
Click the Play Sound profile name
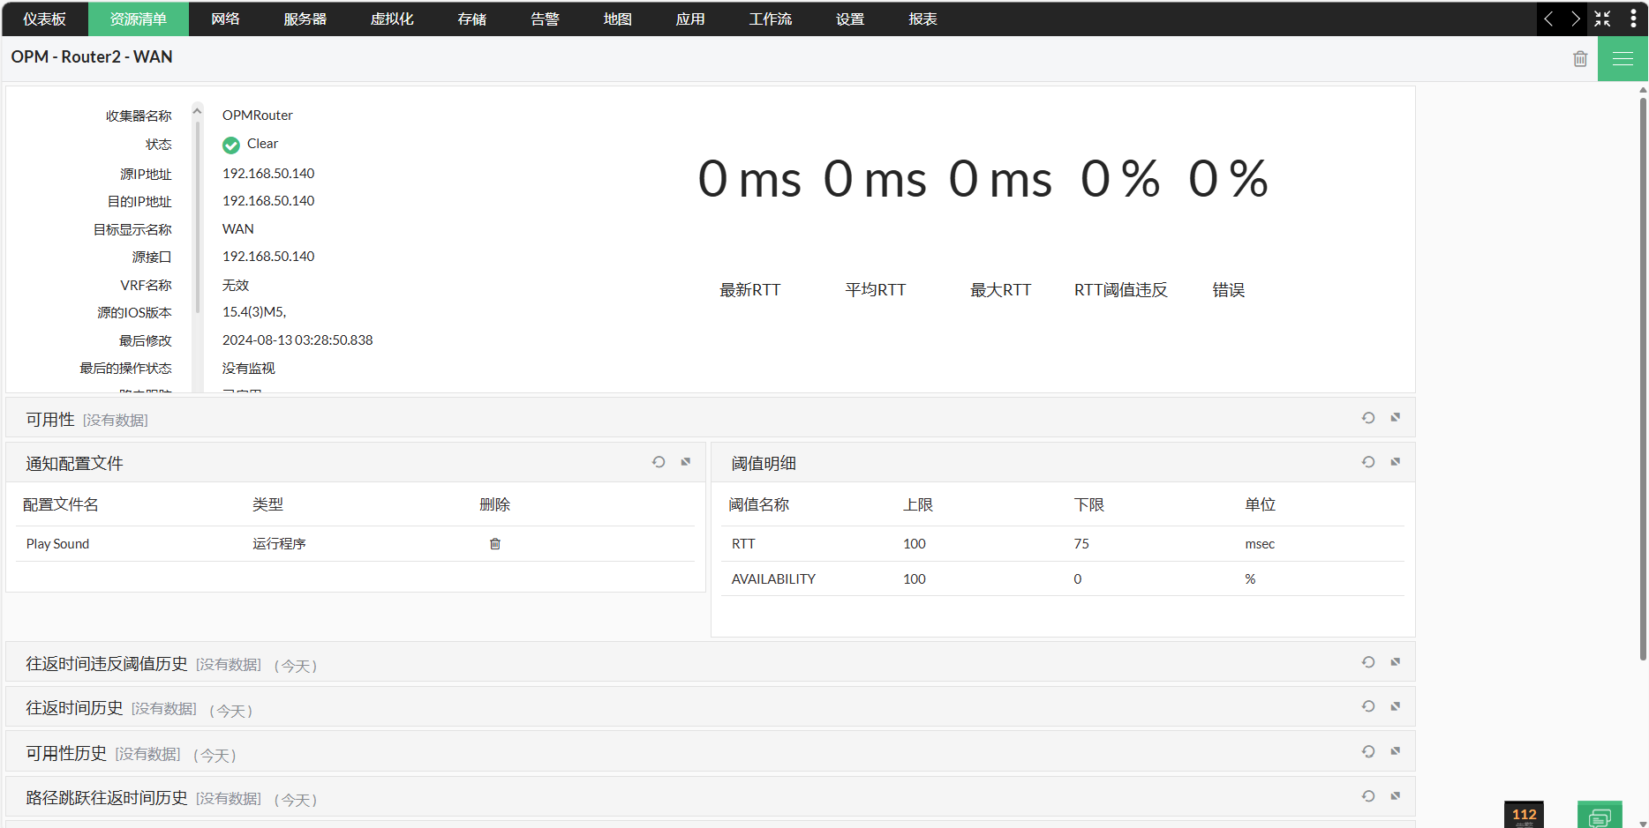58,544
